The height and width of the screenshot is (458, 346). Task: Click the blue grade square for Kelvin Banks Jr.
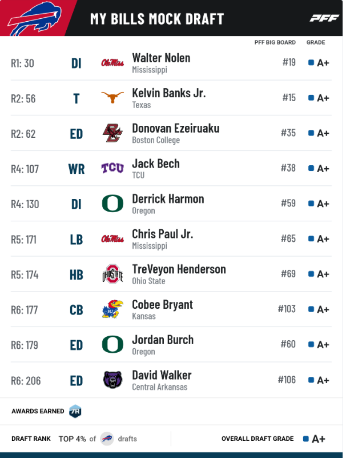tap(311, 98)
